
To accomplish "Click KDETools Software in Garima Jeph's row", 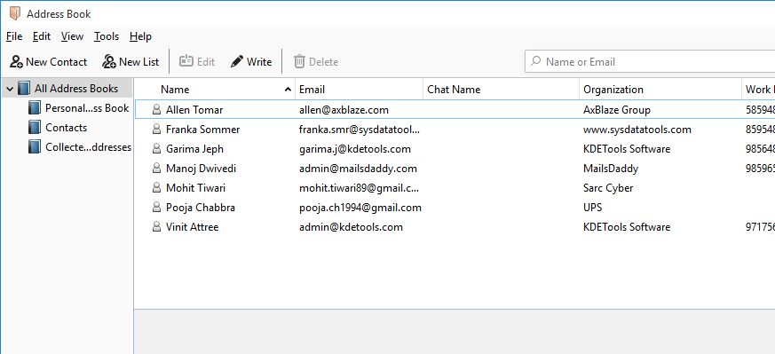I will click(x=627, y=149).
